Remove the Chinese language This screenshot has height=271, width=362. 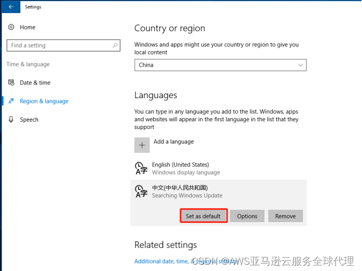[285, 216]
